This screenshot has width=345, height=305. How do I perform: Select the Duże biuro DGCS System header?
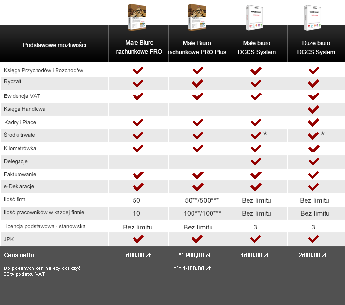[x=316, y=48]
